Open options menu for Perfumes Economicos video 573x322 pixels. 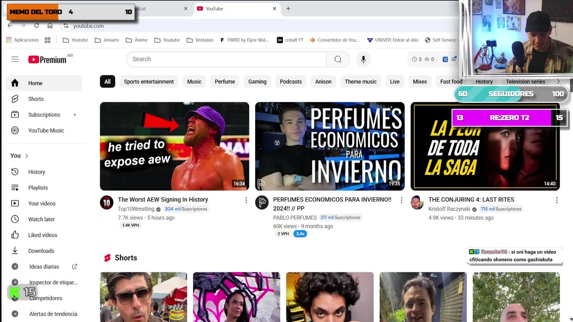pos(401,200)
